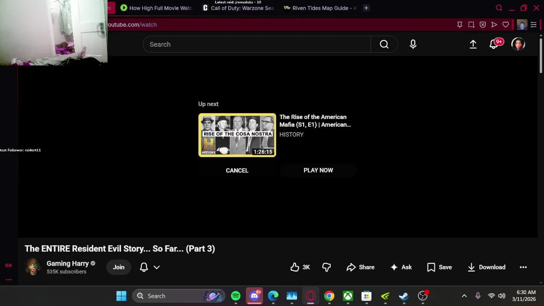Click CANCEL on Up next screen
This screenshot has width=544, height=306.
tap(237, 170)
